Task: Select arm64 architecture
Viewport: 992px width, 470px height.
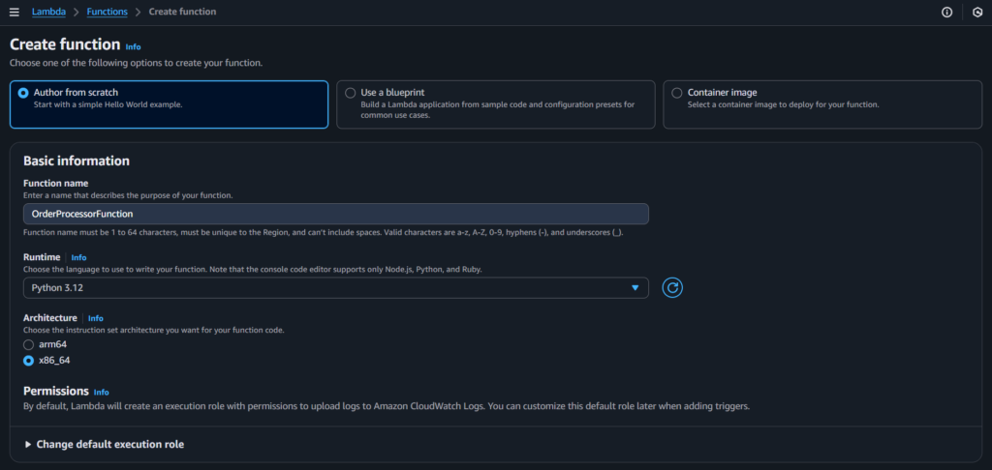Action: click(x=29, y=344)
